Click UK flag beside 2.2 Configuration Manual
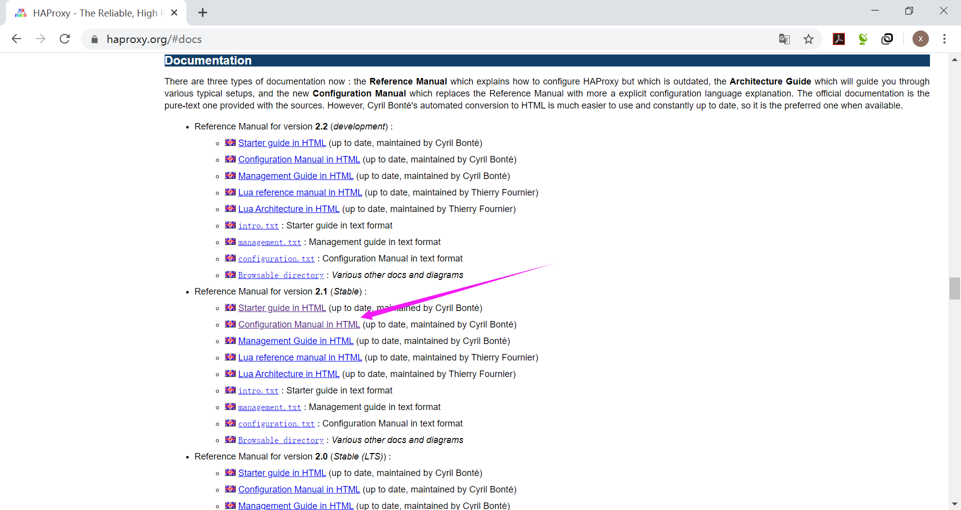Image resolution: width=961 pixels, height=510 pixels. 230,159
